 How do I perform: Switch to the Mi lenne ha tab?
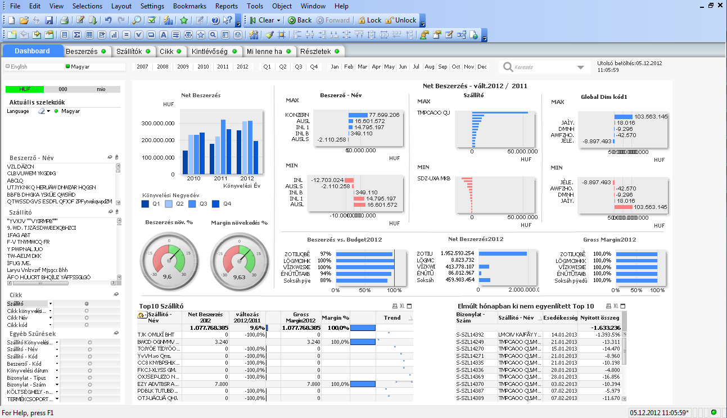tap(268, 51)
